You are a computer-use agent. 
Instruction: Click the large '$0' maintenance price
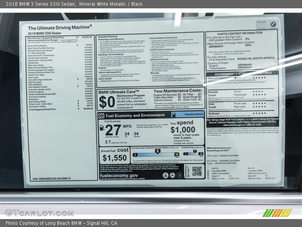coord(107,102)
